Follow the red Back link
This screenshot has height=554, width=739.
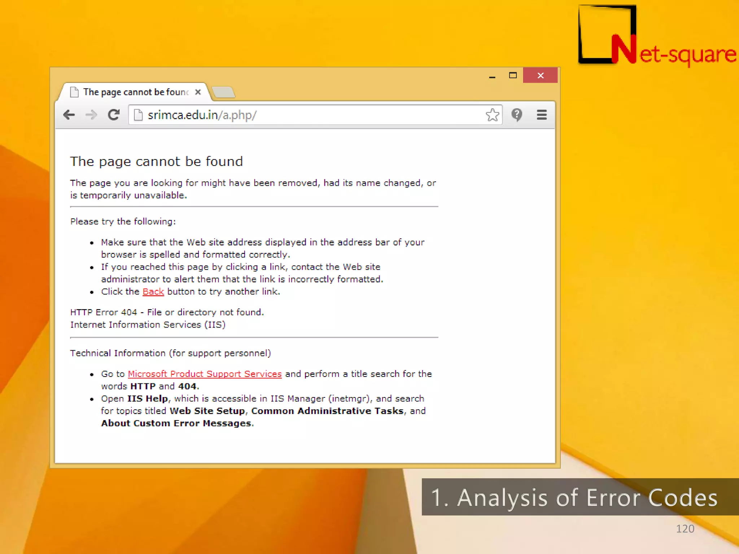click(153, 291)
